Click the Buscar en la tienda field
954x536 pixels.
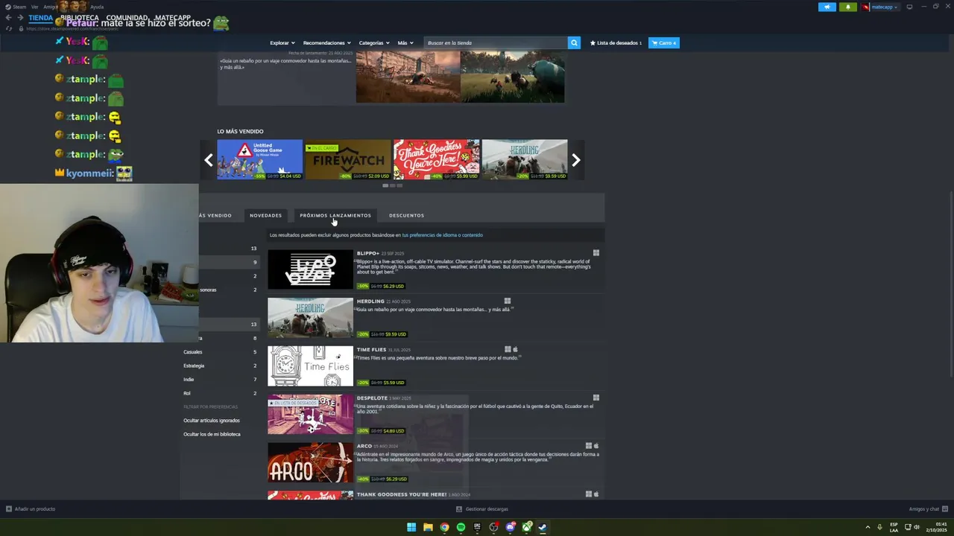pyautogui.click(x=496, y=43)
